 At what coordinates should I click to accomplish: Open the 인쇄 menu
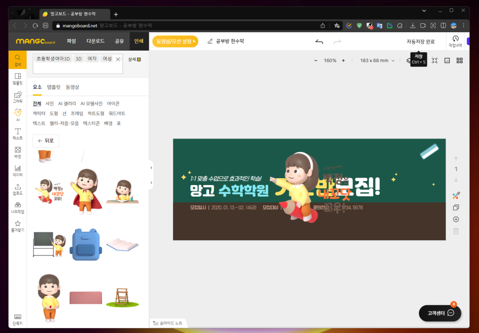pyautogui.click(x=139, y=41)
